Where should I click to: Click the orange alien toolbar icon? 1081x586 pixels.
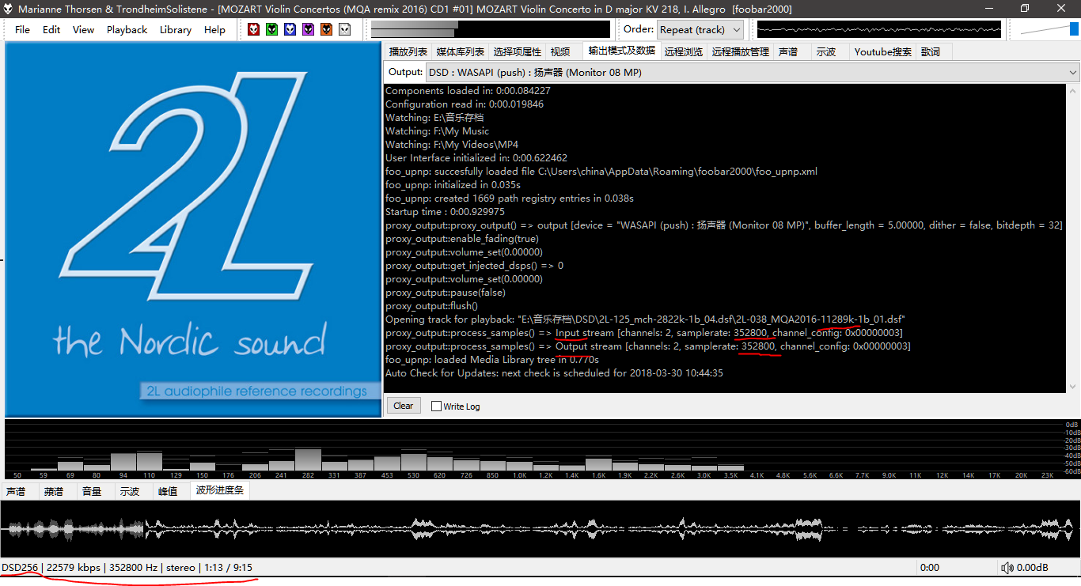326,29
